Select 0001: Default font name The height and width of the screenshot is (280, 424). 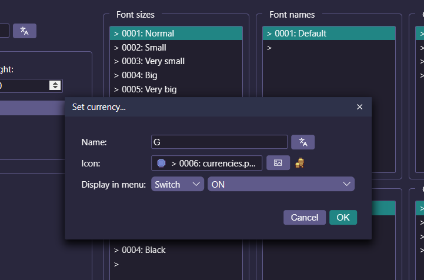click(329, 34)
